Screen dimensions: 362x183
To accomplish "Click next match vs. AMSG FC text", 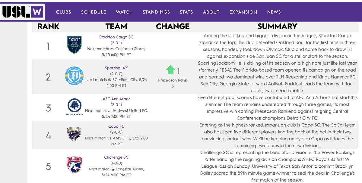I will click(116, 141).
